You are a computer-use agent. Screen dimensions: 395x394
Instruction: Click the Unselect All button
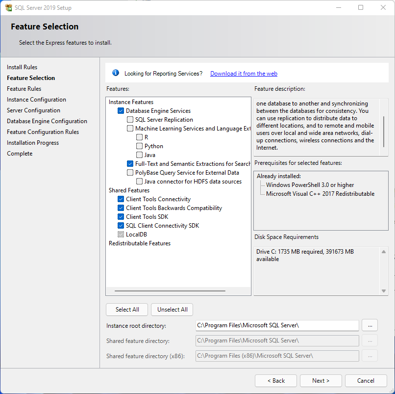[x=172, y=310]
